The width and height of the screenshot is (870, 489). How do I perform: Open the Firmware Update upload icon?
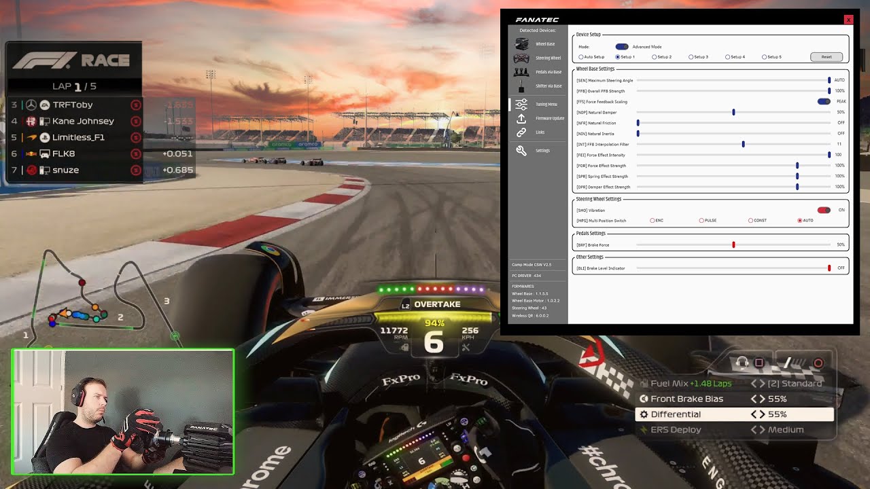521,118
